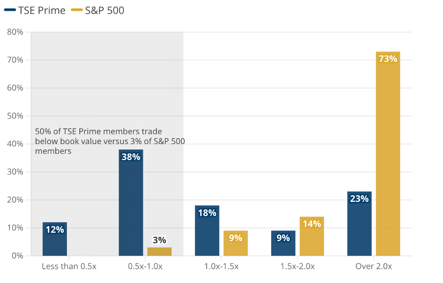Viewport: 443px width, 283px height.
Task: Click the blue TSE Prime legend swatch
Action: click(10, 10)
